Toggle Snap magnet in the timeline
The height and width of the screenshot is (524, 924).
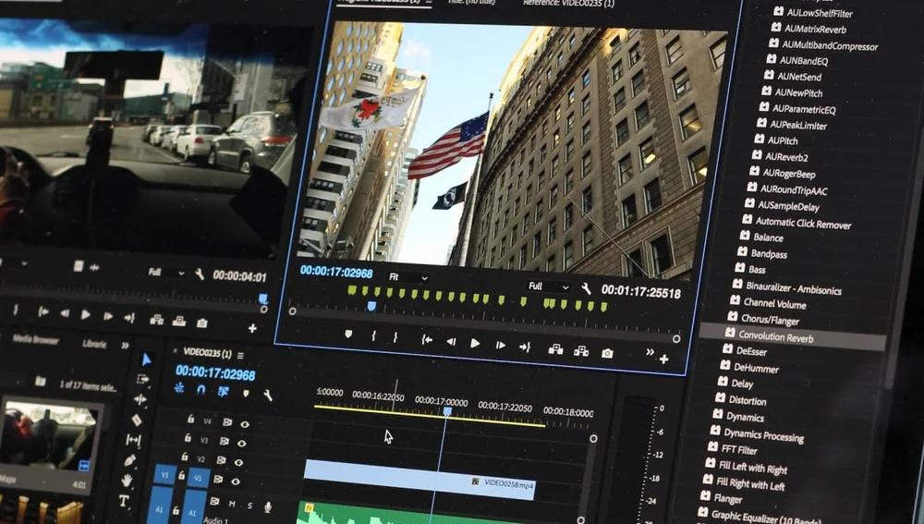point(201,390)
